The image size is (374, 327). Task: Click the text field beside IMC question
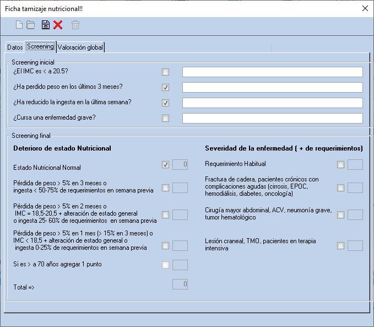tap(273, 72)
